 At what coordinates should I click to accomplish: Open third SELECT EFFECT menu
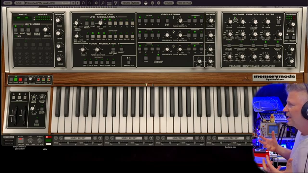click(180, 138)
